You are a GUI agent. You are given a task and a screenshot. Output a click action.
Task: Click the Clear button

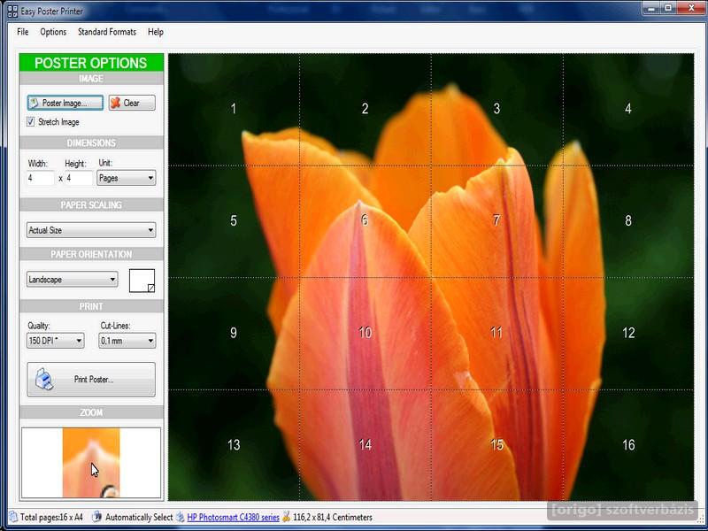point(132,103)
